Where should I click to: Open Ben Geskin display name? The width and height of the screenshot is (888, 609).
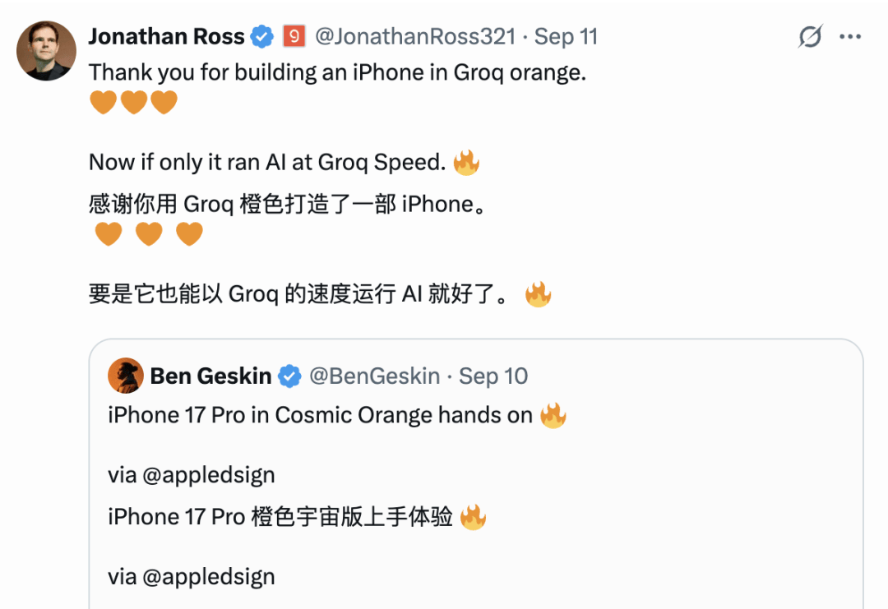(x=210, y=376)
